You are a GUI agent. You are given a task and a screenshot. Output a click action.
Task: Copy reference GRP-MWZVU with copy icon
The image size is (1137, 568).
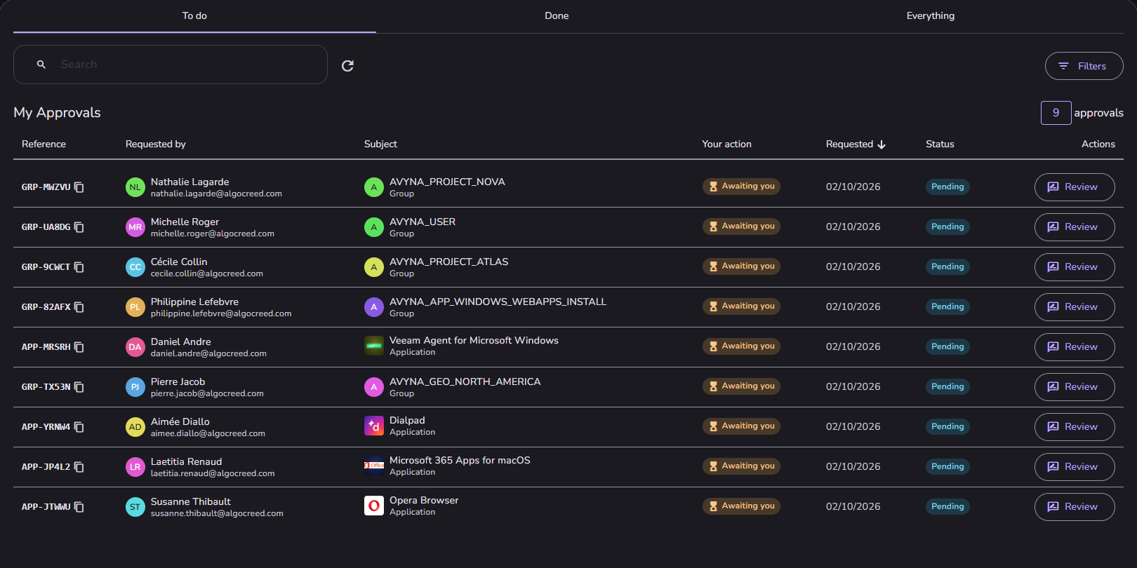pos(79,187)
